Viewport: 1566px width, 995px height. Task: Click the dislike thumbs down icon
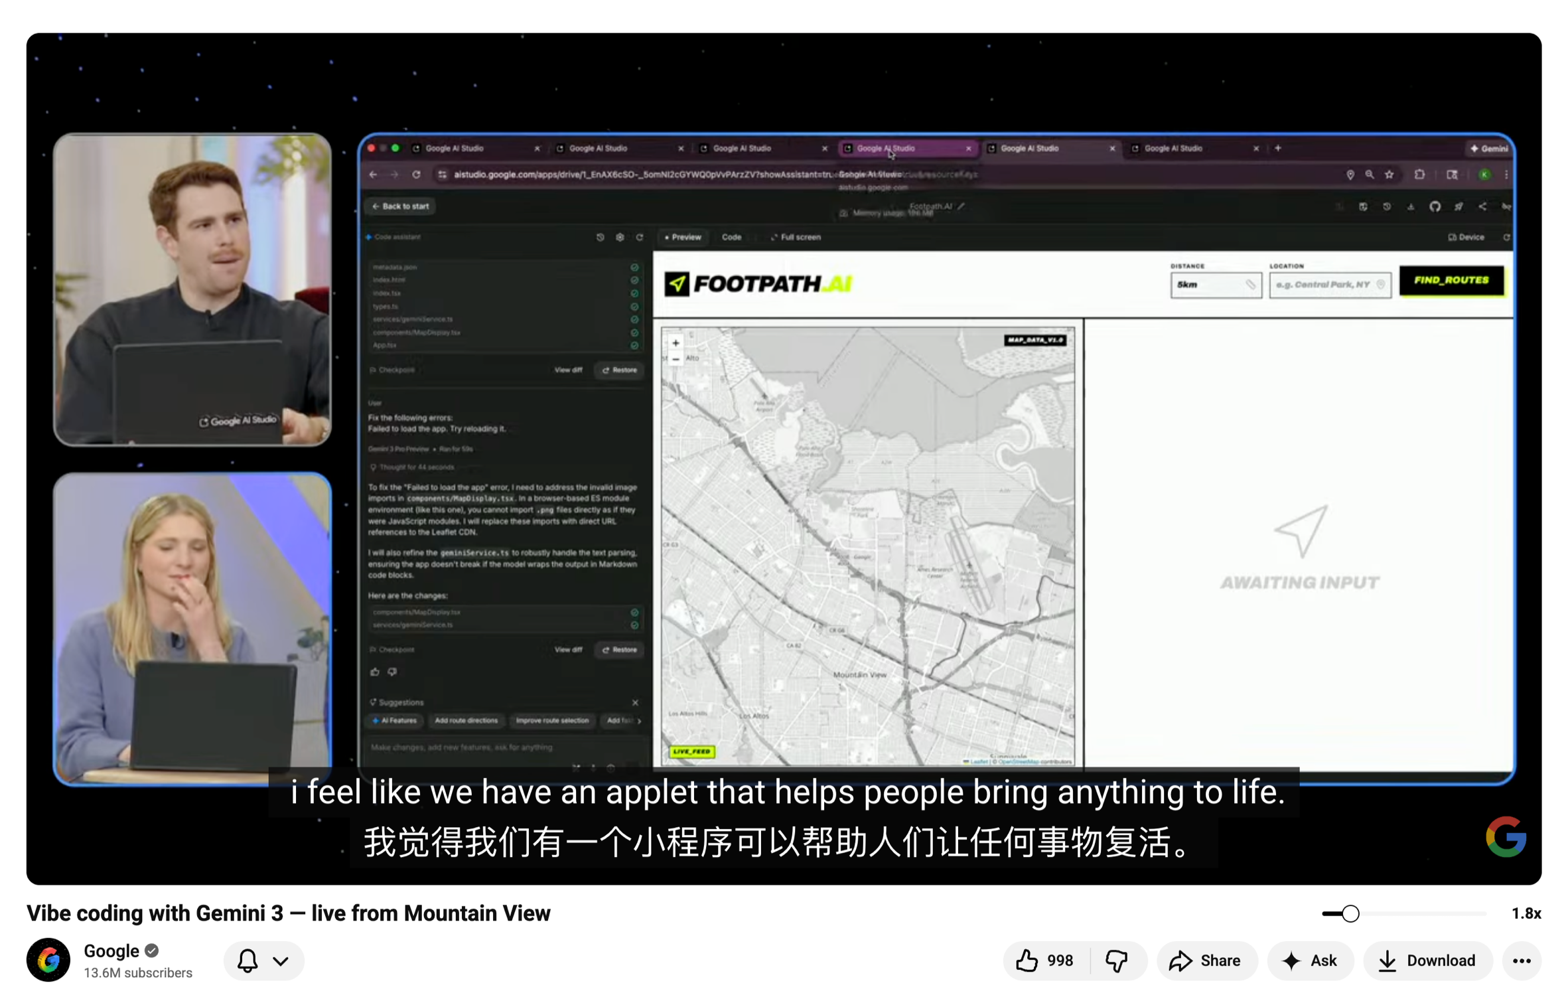[x=1117, y=960]
